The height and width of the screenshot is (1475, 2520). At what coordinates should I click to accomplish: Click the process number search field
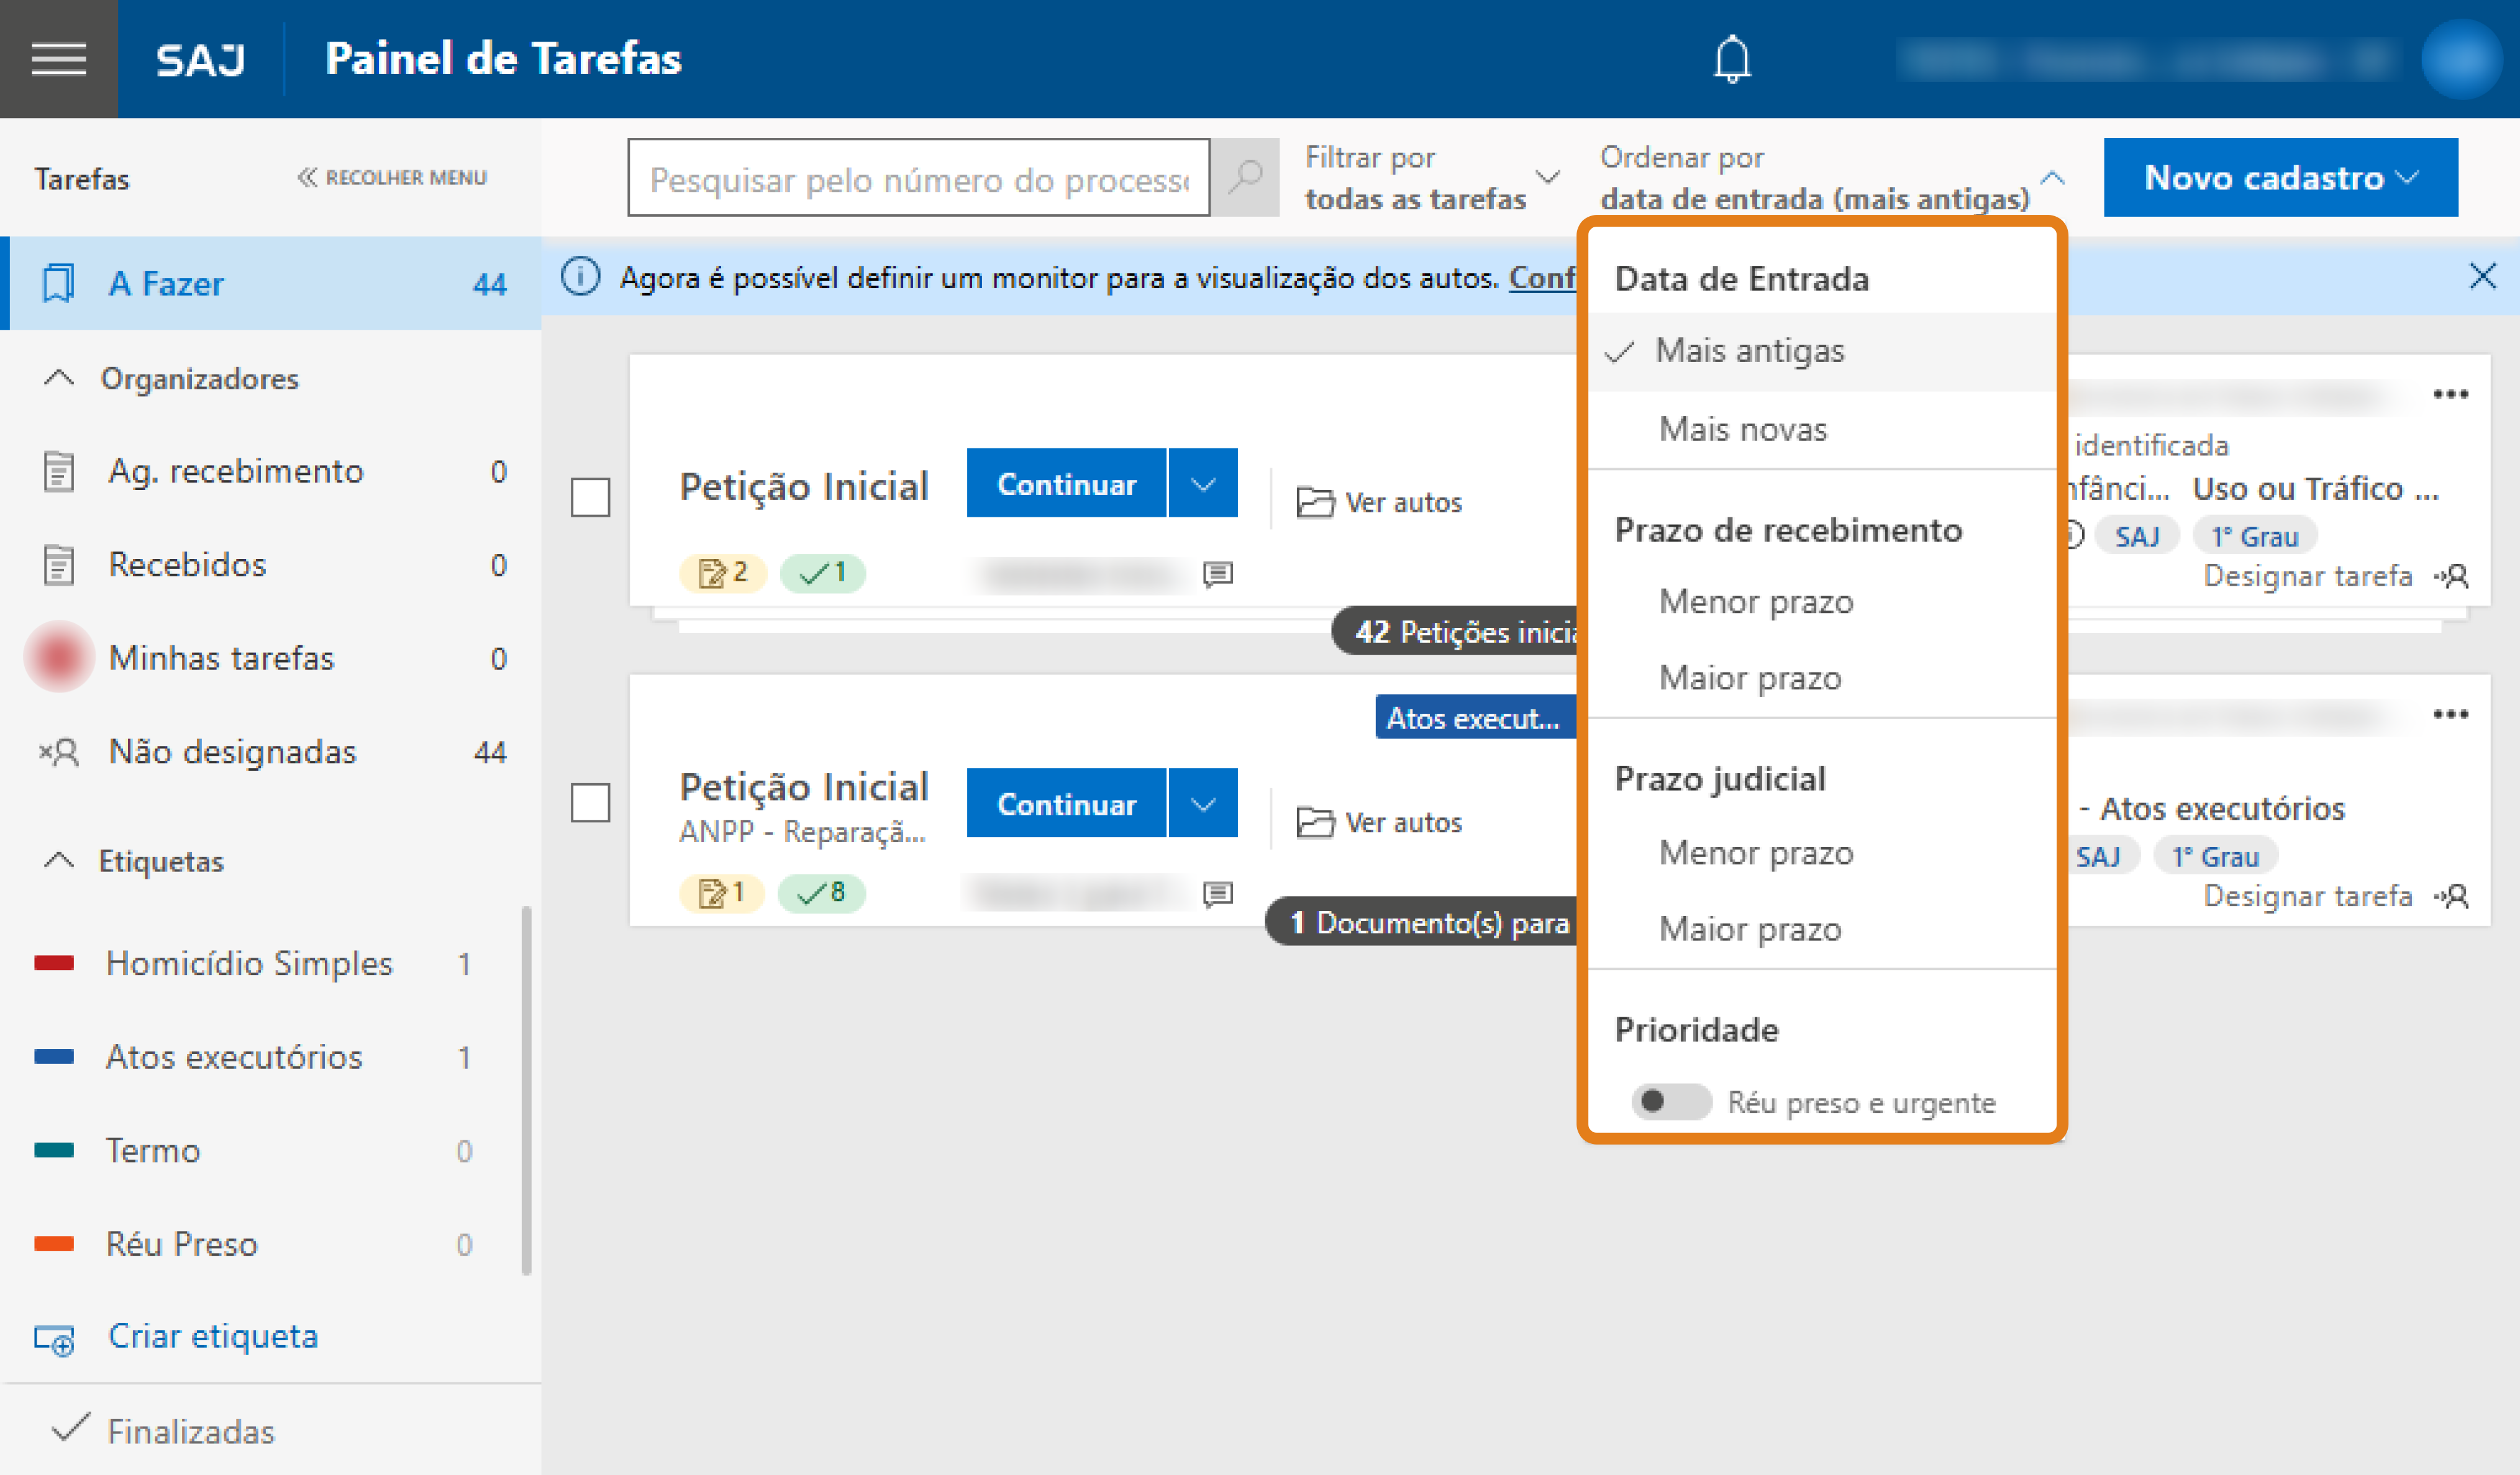tap(918, 178)
